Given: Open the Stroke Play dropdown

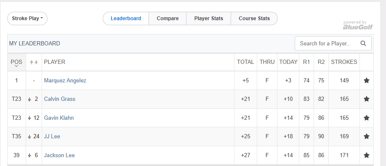Looking at the screenshot, I should pos(27,18).
